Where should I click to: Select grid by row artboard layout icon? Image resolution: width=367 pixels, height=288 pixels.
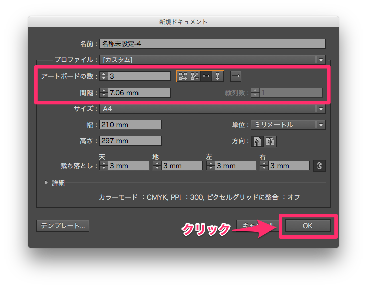183,76
